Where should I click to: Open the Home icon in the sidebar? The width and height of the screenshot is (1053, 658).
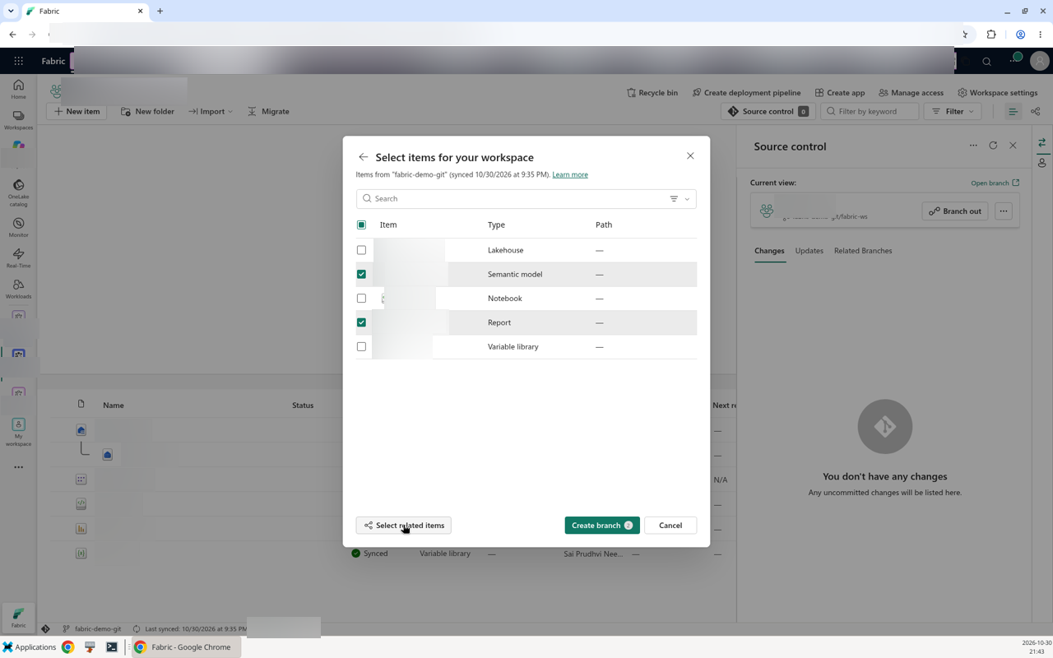pos(18,90)
